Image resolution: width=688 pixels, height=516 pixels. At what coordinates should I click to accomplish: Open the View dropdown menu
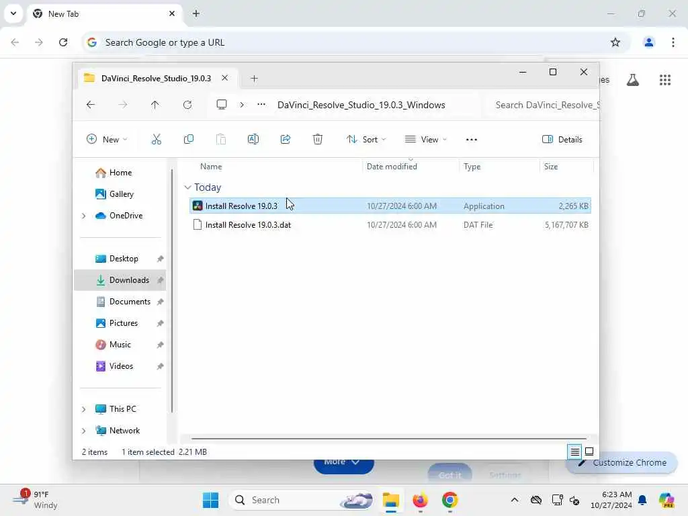click(425, 140)
